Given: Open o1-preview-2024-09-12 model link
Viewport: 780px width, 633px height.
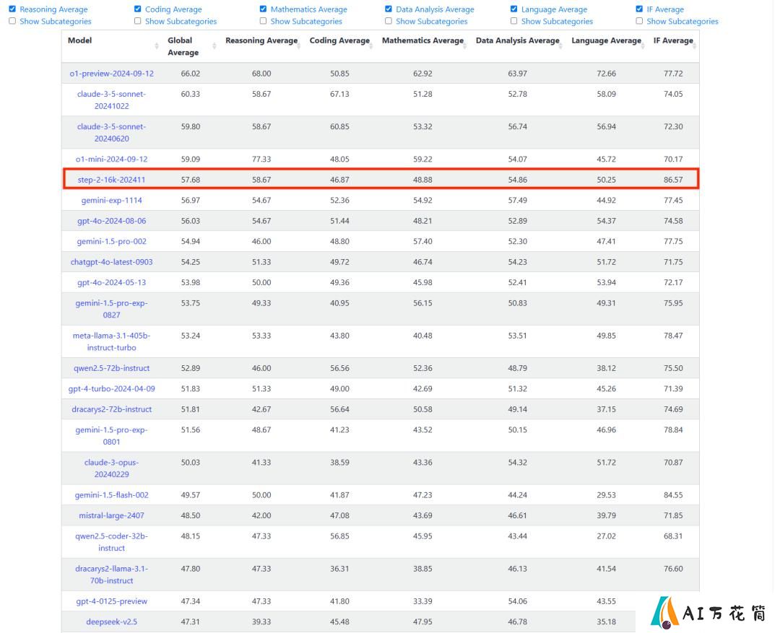Looking at the screenshot, I should pyautogui.click(x=111, y=74).
